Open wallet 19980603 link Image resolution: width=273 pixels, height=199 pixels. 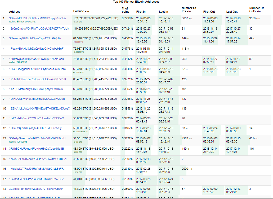tap(18, 142)
